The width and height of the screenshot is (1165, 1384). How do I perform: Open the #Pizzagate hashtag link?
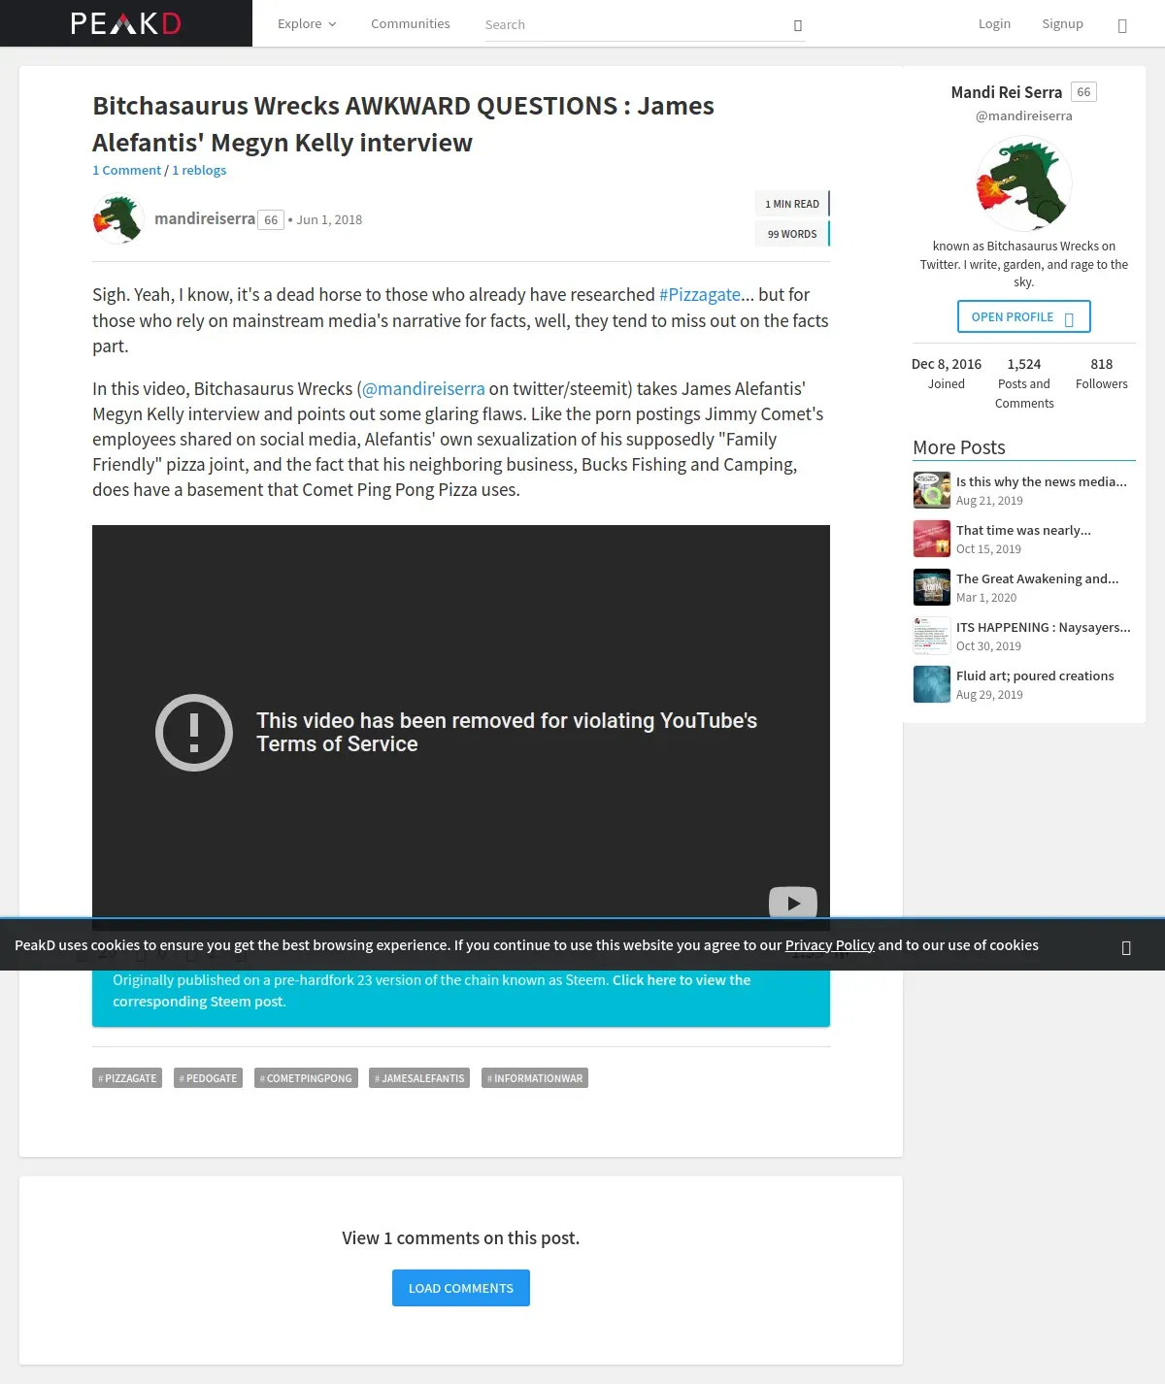point(700,294)
